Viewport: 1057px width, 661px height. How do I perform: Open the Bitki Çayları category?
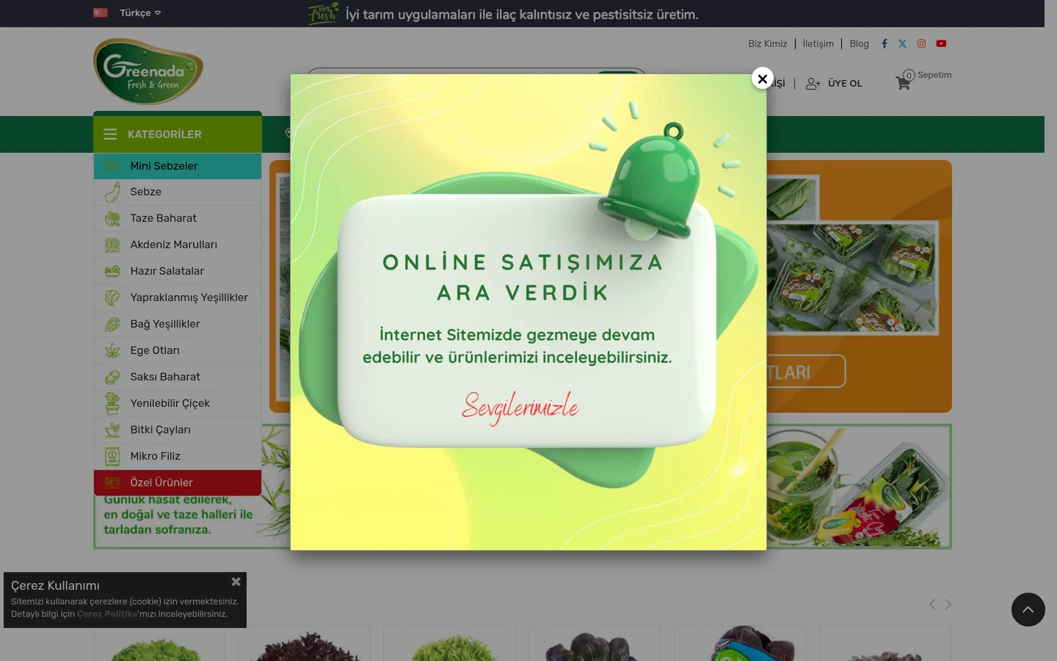(178, 430)
